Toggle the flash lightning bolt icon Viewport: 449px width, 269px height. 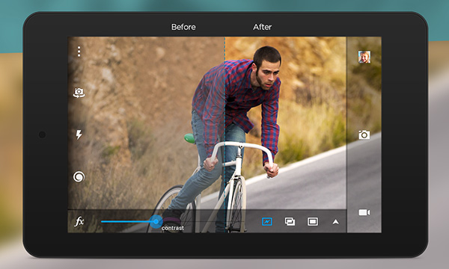79,134
